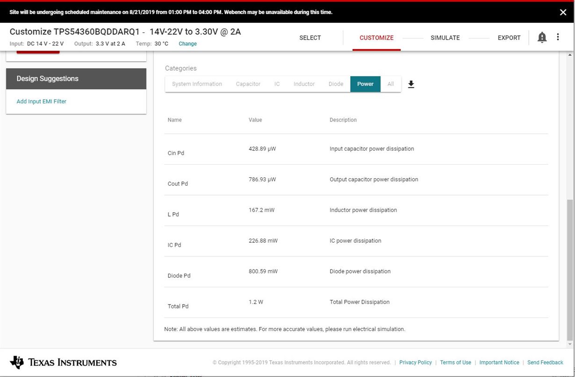Dismiss the maintenance banner with X
Screen dimensions: 575x377
[563, 13]
